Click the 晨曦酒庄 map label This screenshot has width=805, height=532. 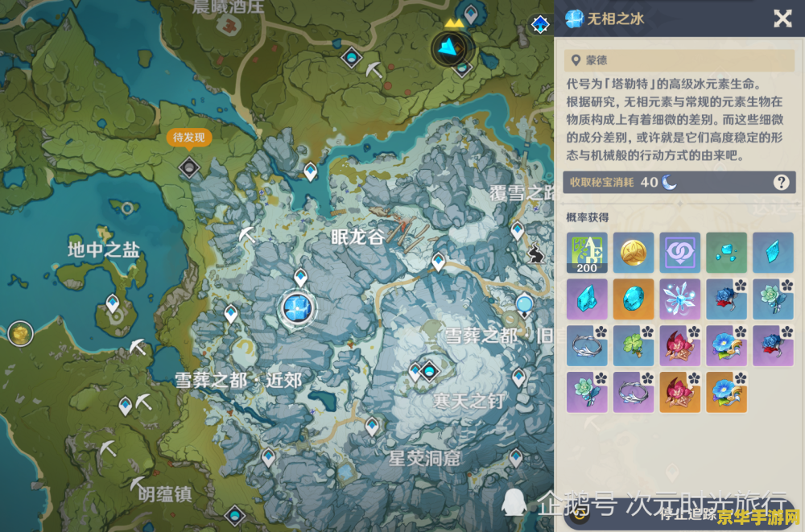pyautogui.click(x=229, y=6)
